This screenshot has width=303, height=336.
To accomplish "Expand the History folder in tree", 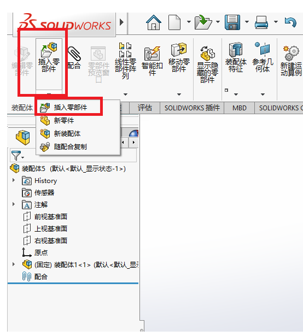I will [x=14, y=180].
